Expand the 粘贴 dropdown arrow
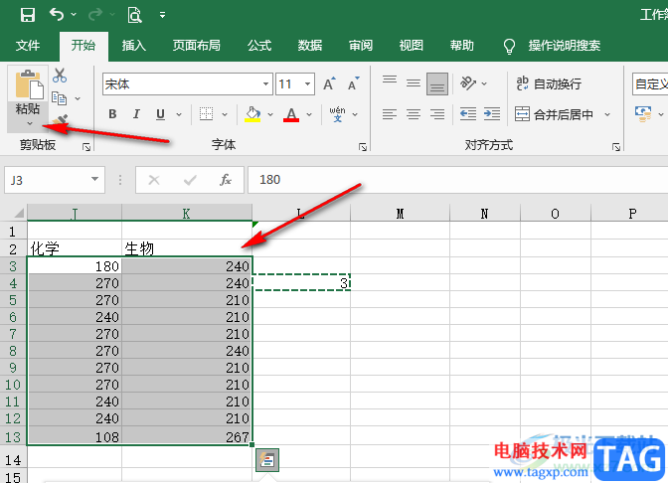 pos(30,123)
